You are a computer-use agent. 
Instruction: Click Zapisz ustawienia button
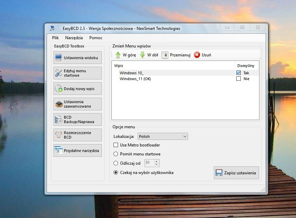coord(236,173)
